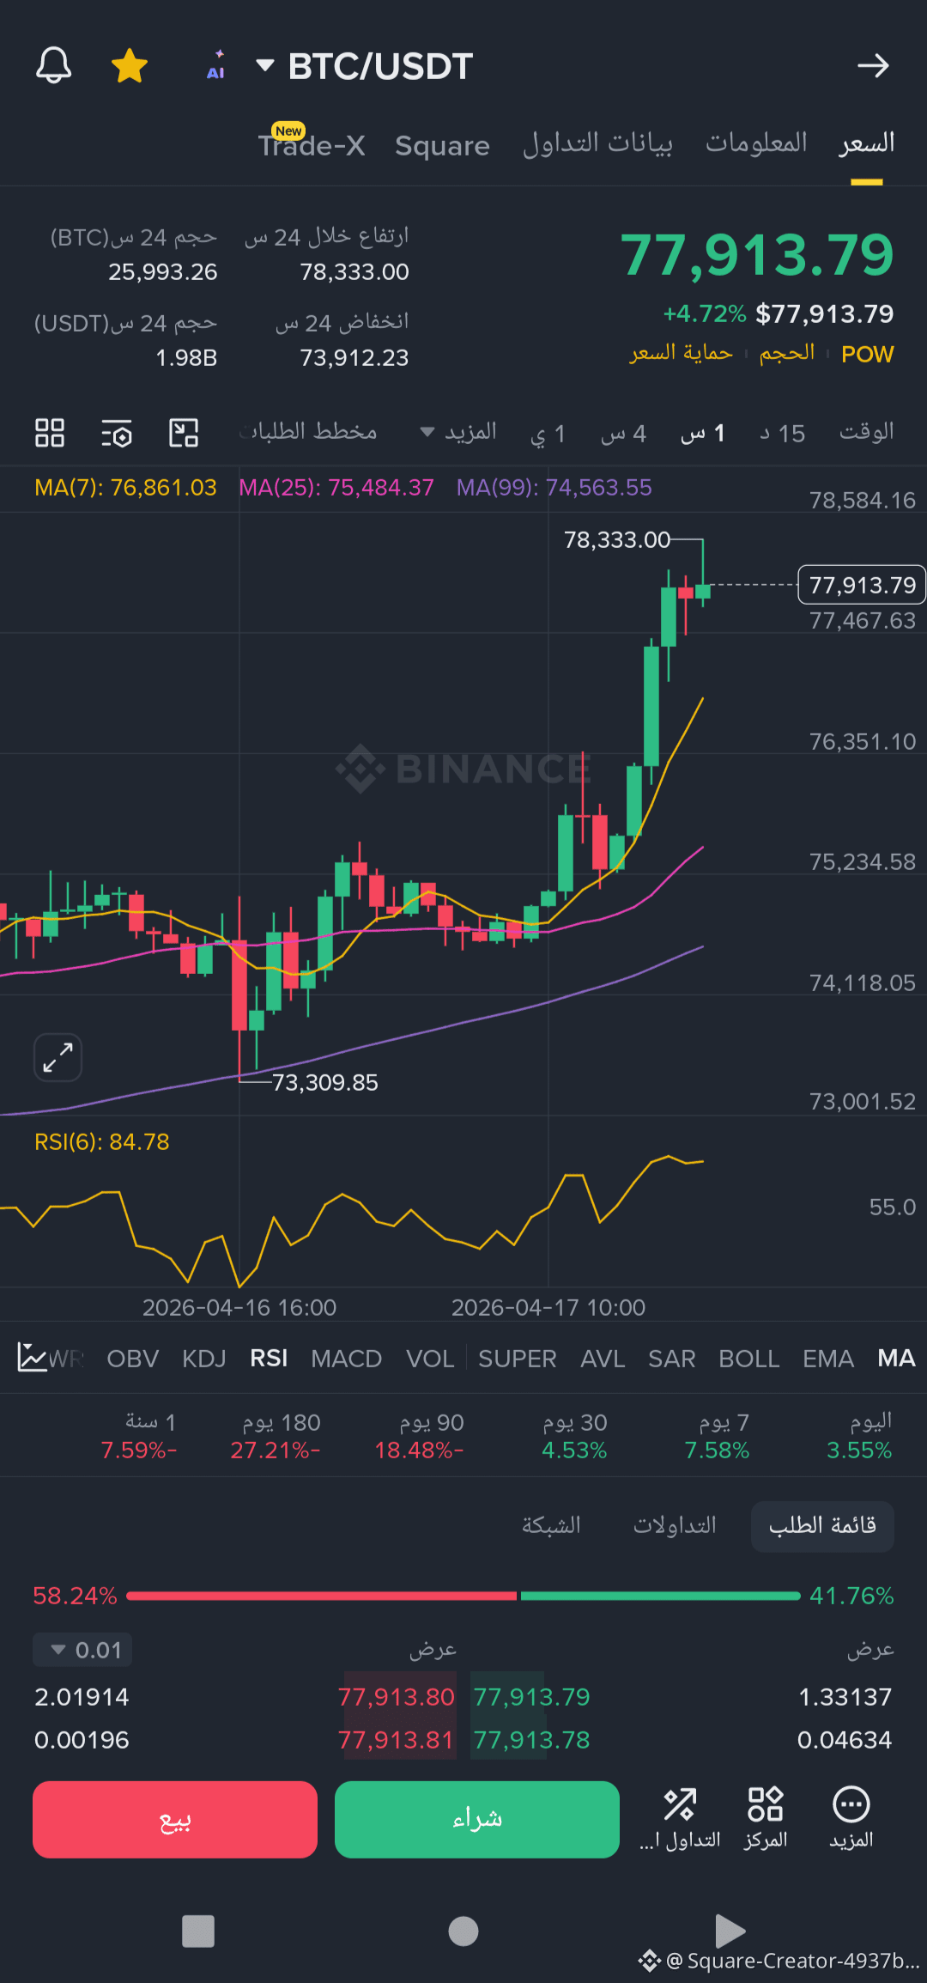Tap the RSI(6): 84.78 label

pos(102,1142)
